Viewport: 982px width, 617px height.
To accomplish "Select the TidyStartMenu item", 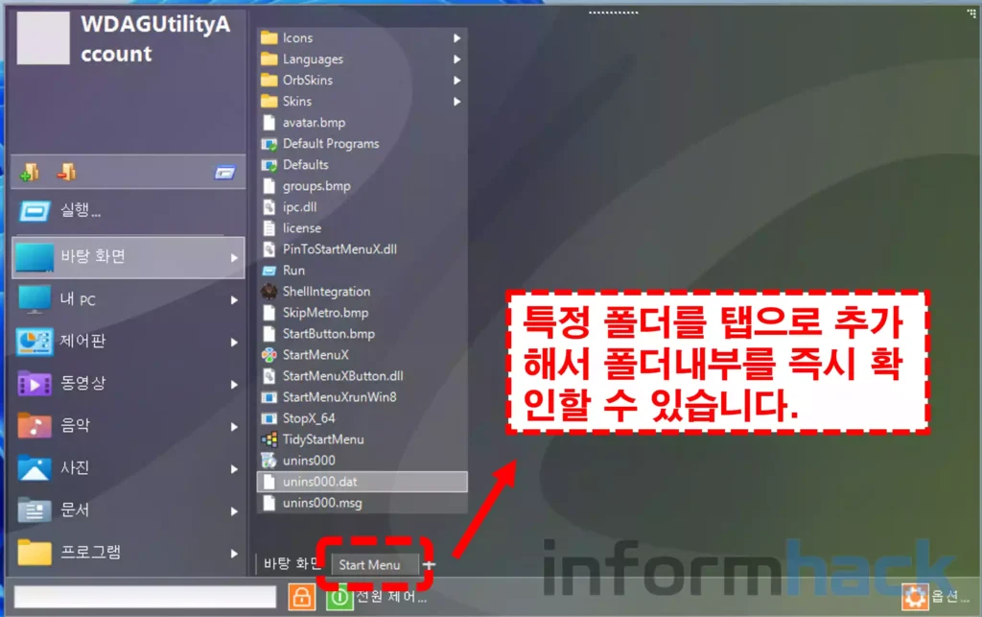I will pyautogui.click(x=317, y=439).
